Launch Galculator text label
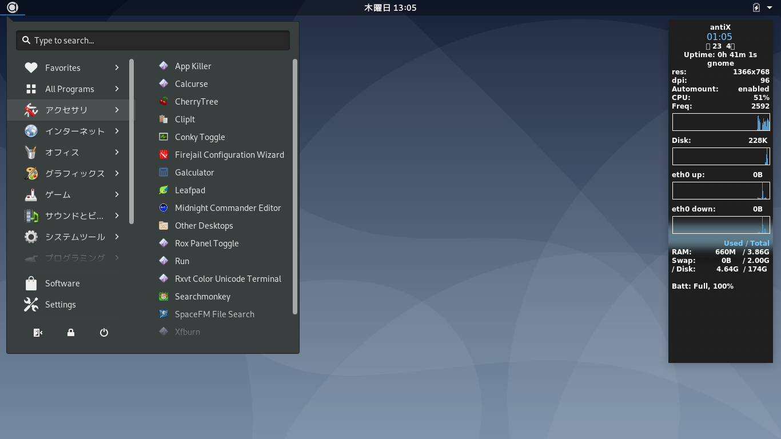 click(x=194, y=173)
